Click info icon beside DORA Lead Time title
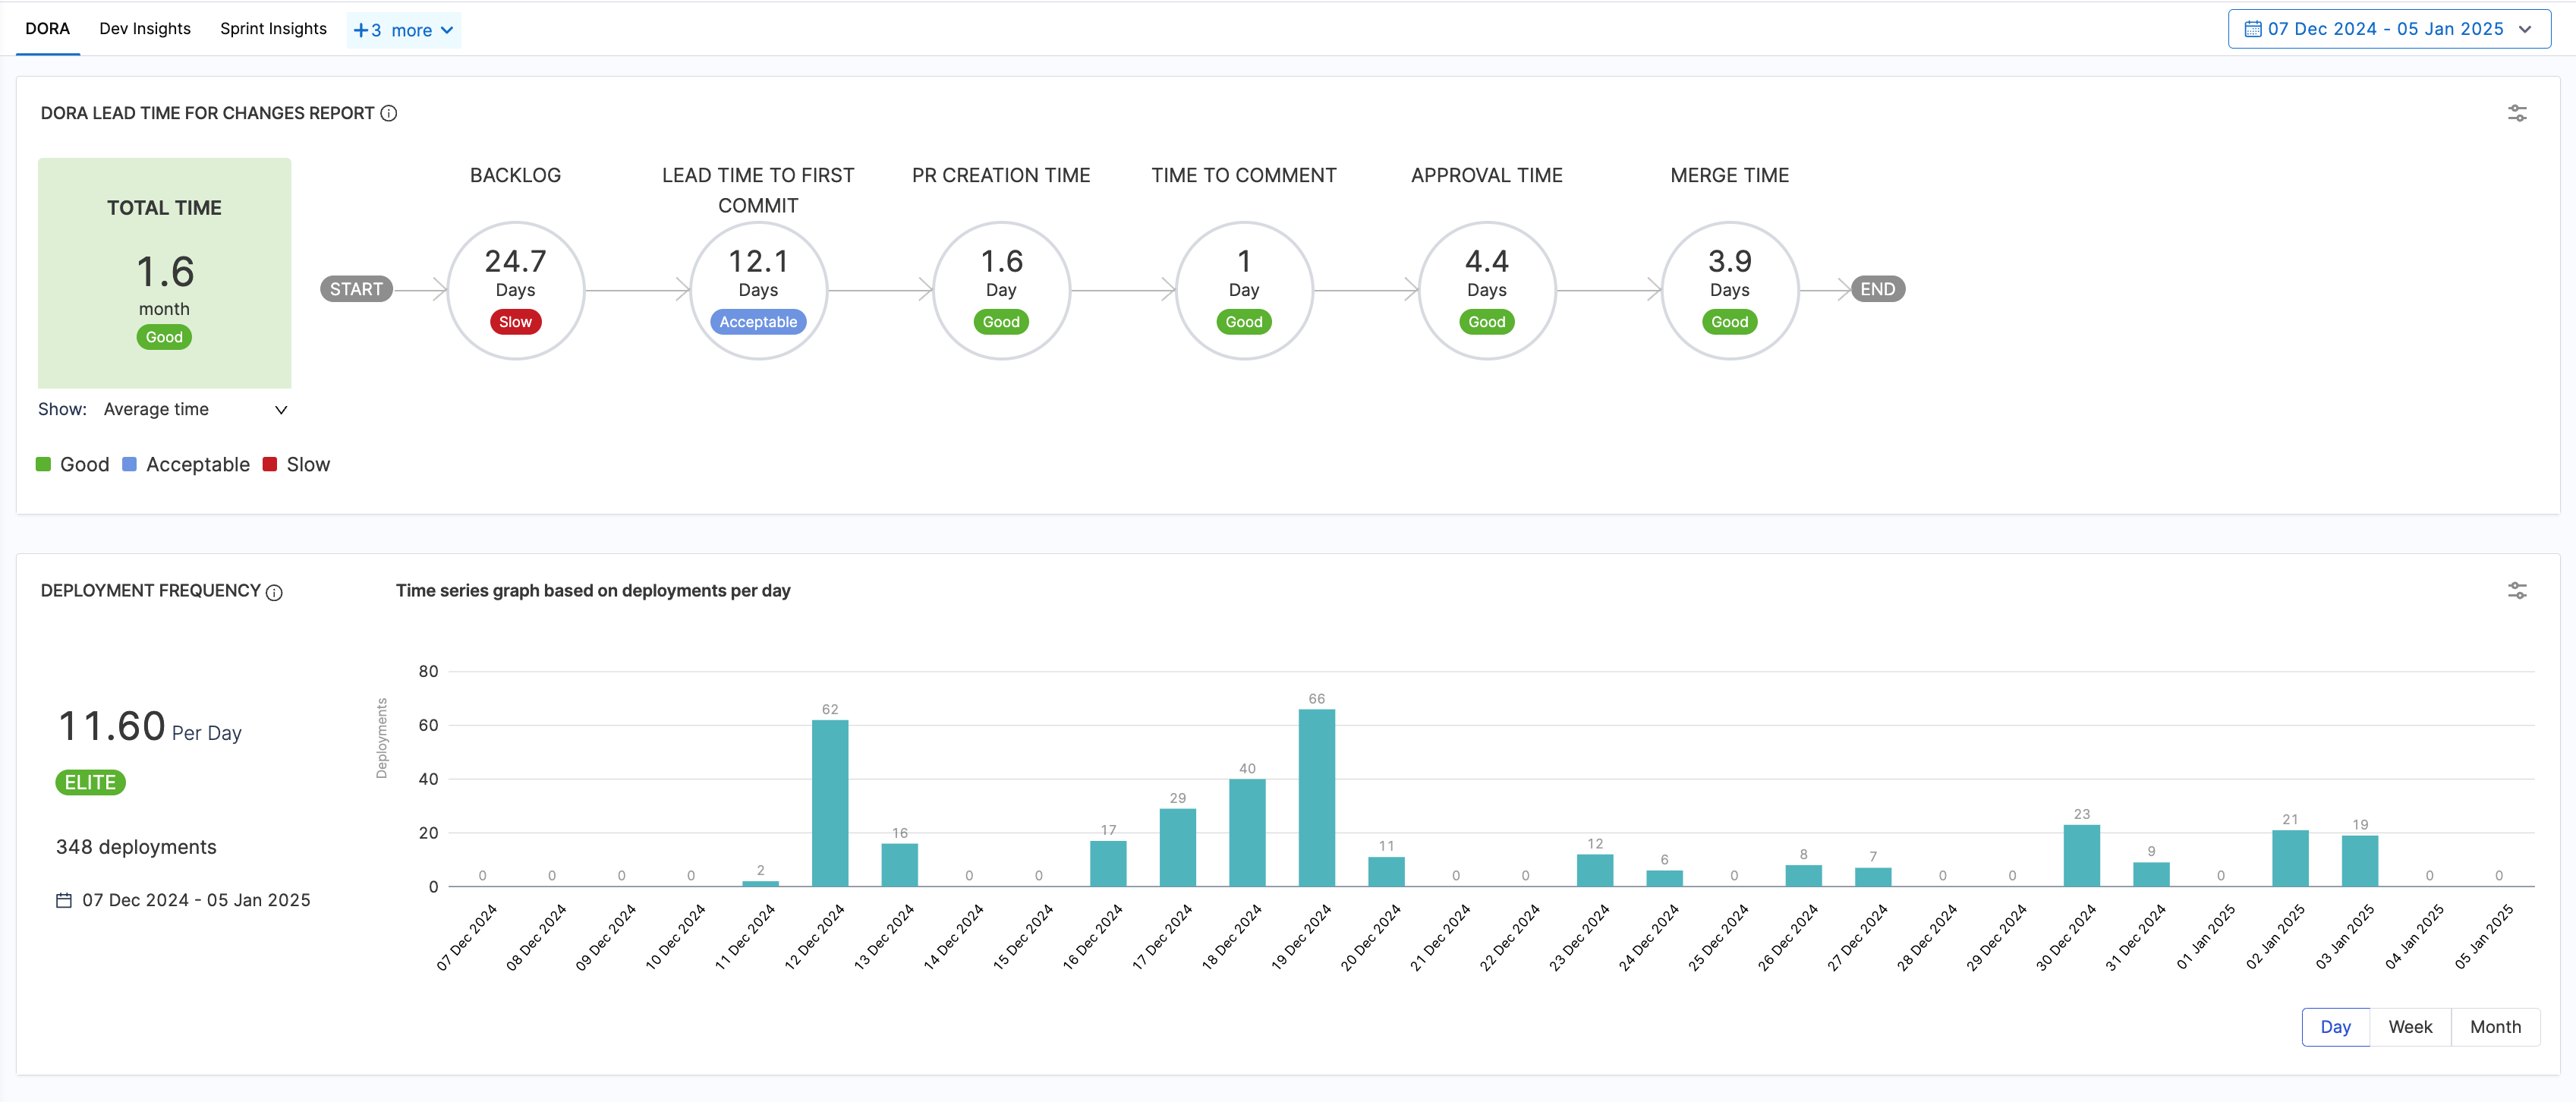2576x1102 pixels. [389, 113]
